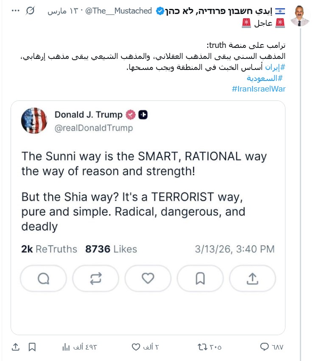
Task: Open the #السعودية hashtag
Action: tap(265, 78)
